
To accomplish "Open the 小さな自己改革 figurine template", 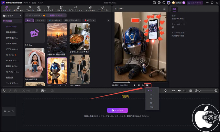I will [35, 63].
